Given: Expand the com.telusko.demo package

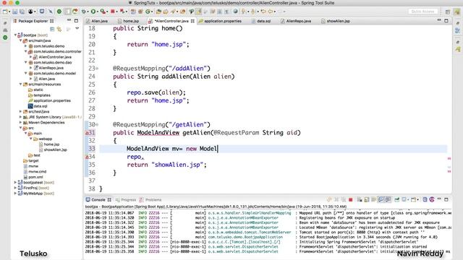Looking at the screenshot, I should pos(26,46).
